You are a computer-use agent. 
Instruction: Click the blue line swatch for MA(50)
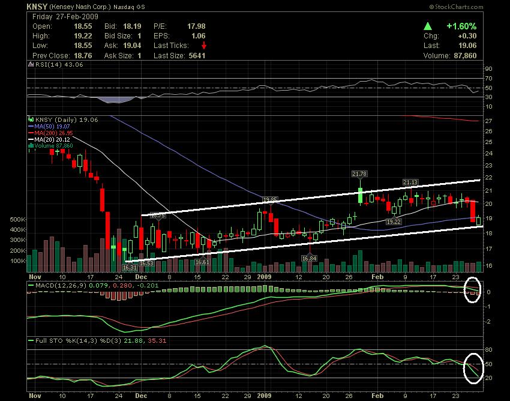(x=31, y=126)
